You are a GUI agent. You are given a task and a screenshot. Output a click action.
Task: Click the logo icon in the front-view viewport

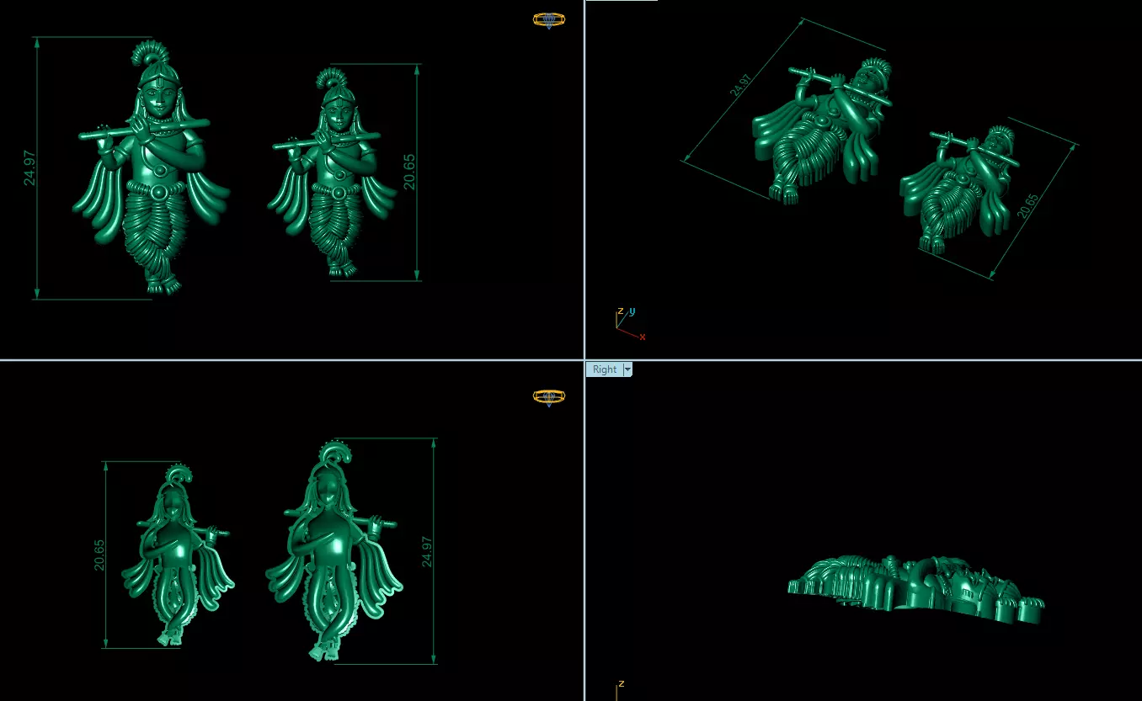(549, 19)
